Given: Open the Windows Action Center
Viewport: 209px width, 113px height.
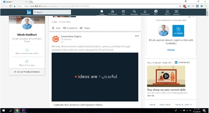Looking at the screenshot, I should click(204, 111).
